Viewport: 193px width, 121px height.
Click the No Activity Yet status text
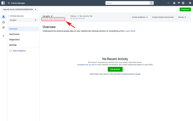(x=86, y=16)
